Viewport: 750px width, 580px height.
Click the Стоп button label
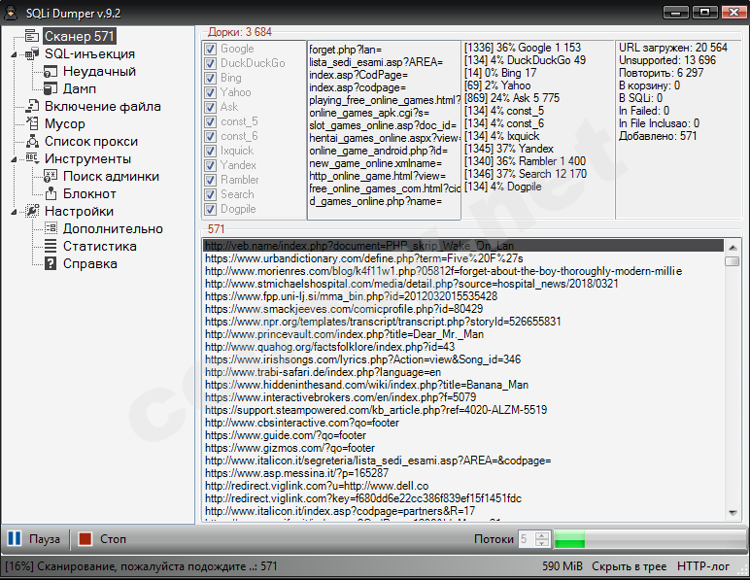point(113,539)
